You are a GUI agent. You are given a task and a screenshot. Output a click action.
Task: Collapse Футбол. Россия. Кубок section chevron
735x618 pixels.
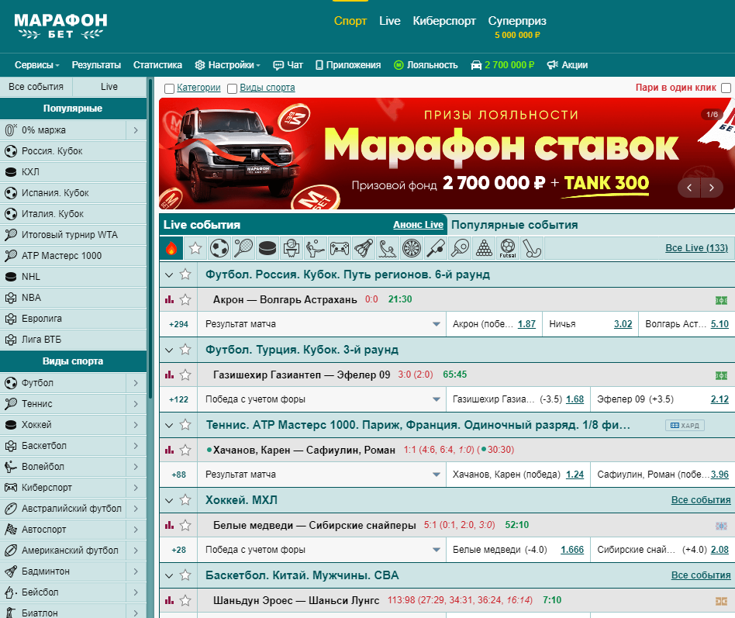click(x=169, y=275)
